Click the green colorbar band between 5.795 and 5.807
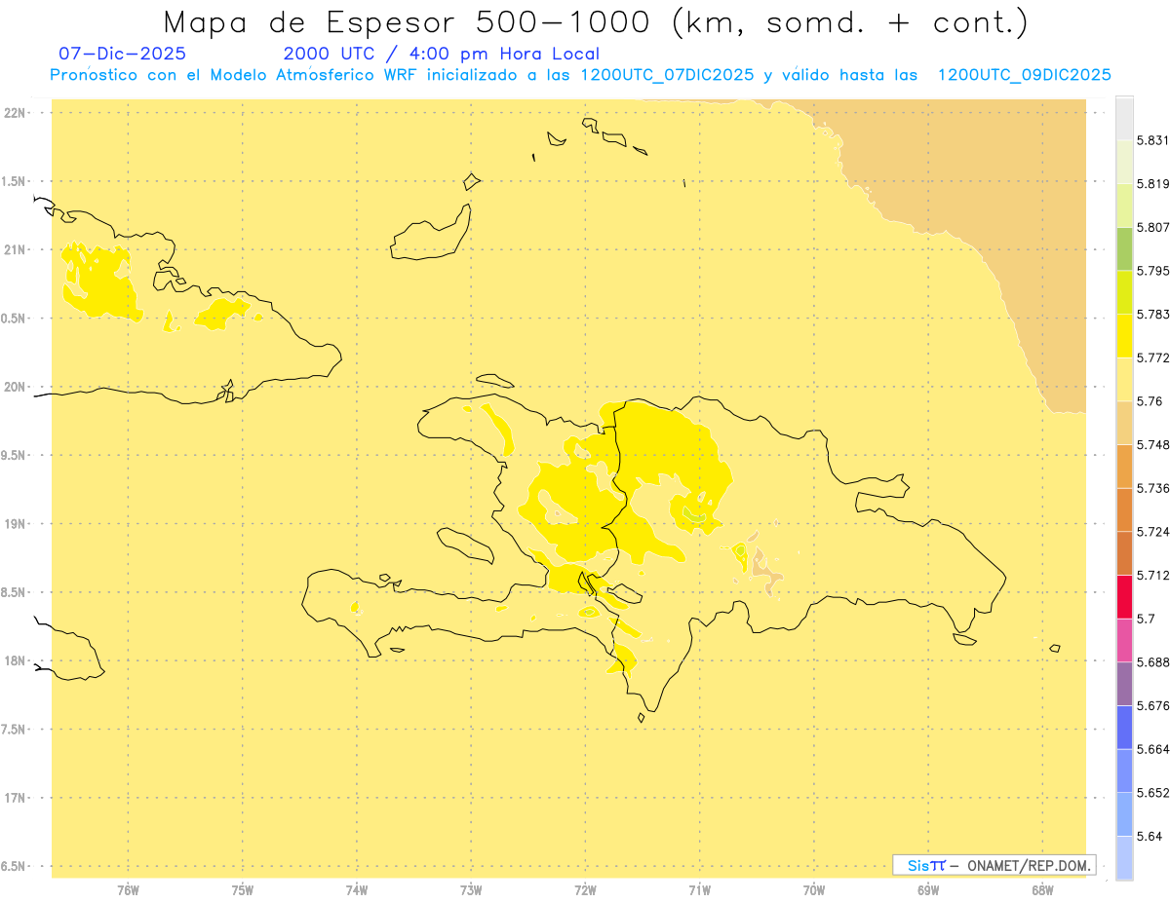The height and width of the screenshot is (903, 1170). 1124,249
